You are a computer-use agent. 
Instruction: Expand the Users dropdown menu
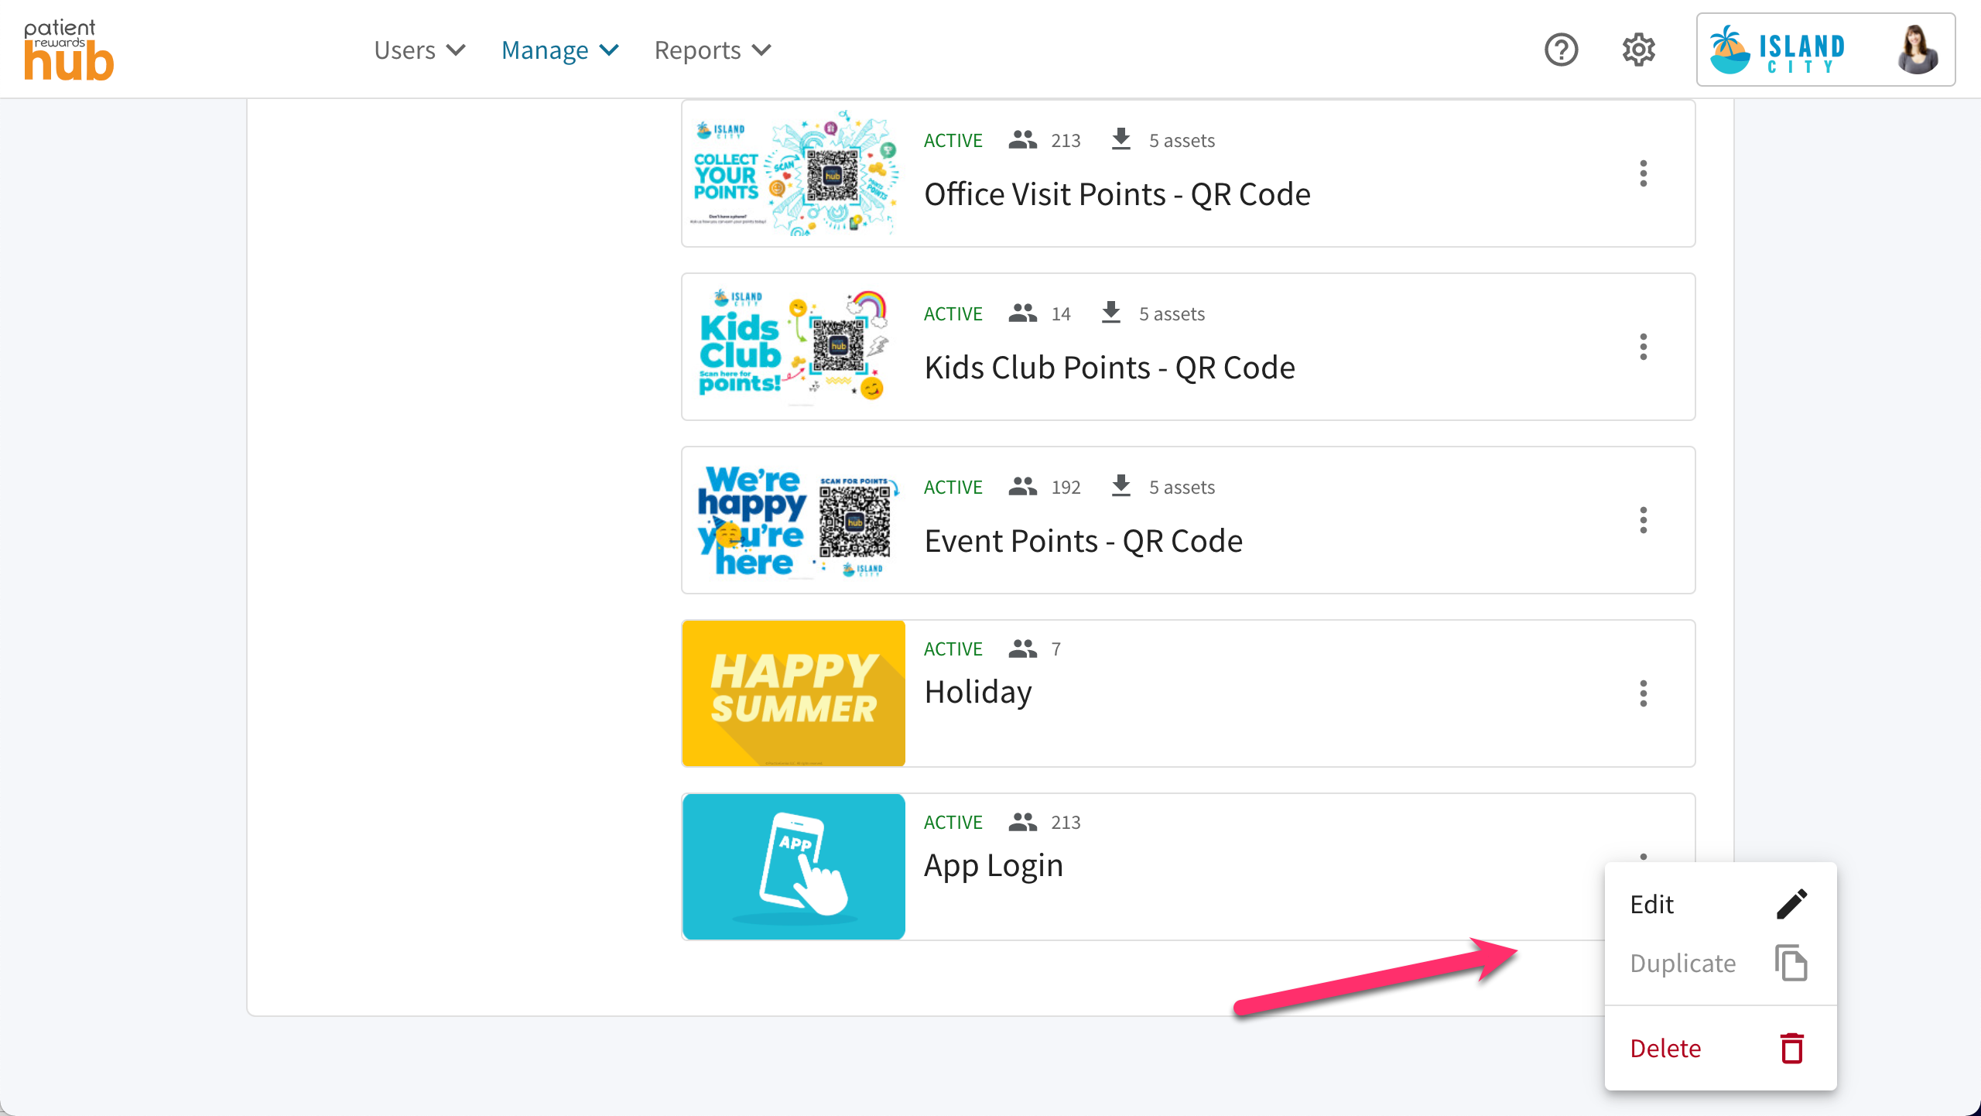[419, 50]
